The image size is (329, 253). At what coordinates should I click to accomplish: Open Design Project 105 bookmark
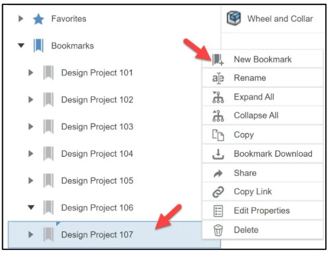pos(97,181)
